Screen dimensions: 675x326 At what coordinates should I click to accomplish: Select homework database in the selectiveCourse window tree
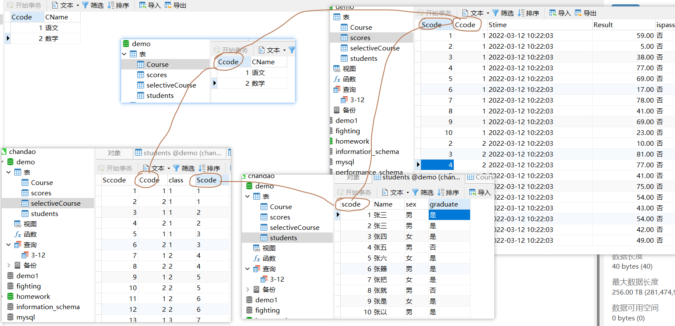tap(28, 297)
